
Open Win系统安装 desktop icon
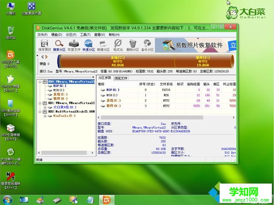10,108
